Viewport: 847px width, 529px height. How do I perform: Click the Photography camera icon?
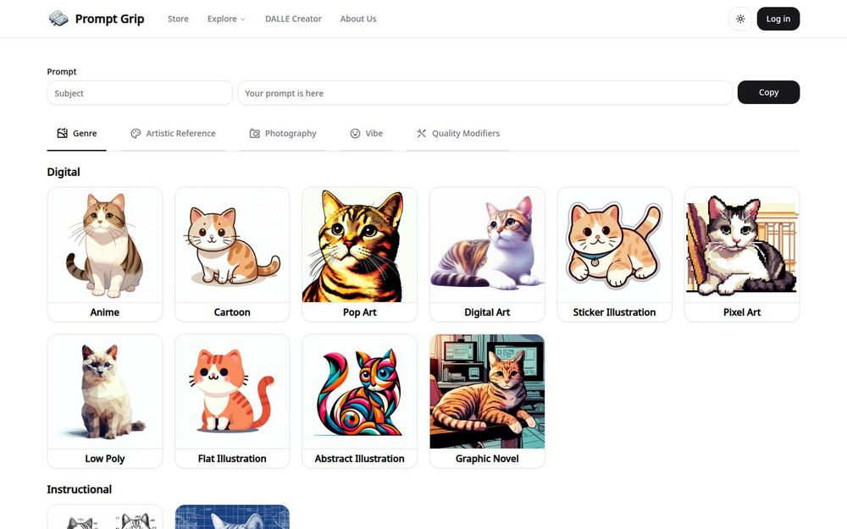254,134
